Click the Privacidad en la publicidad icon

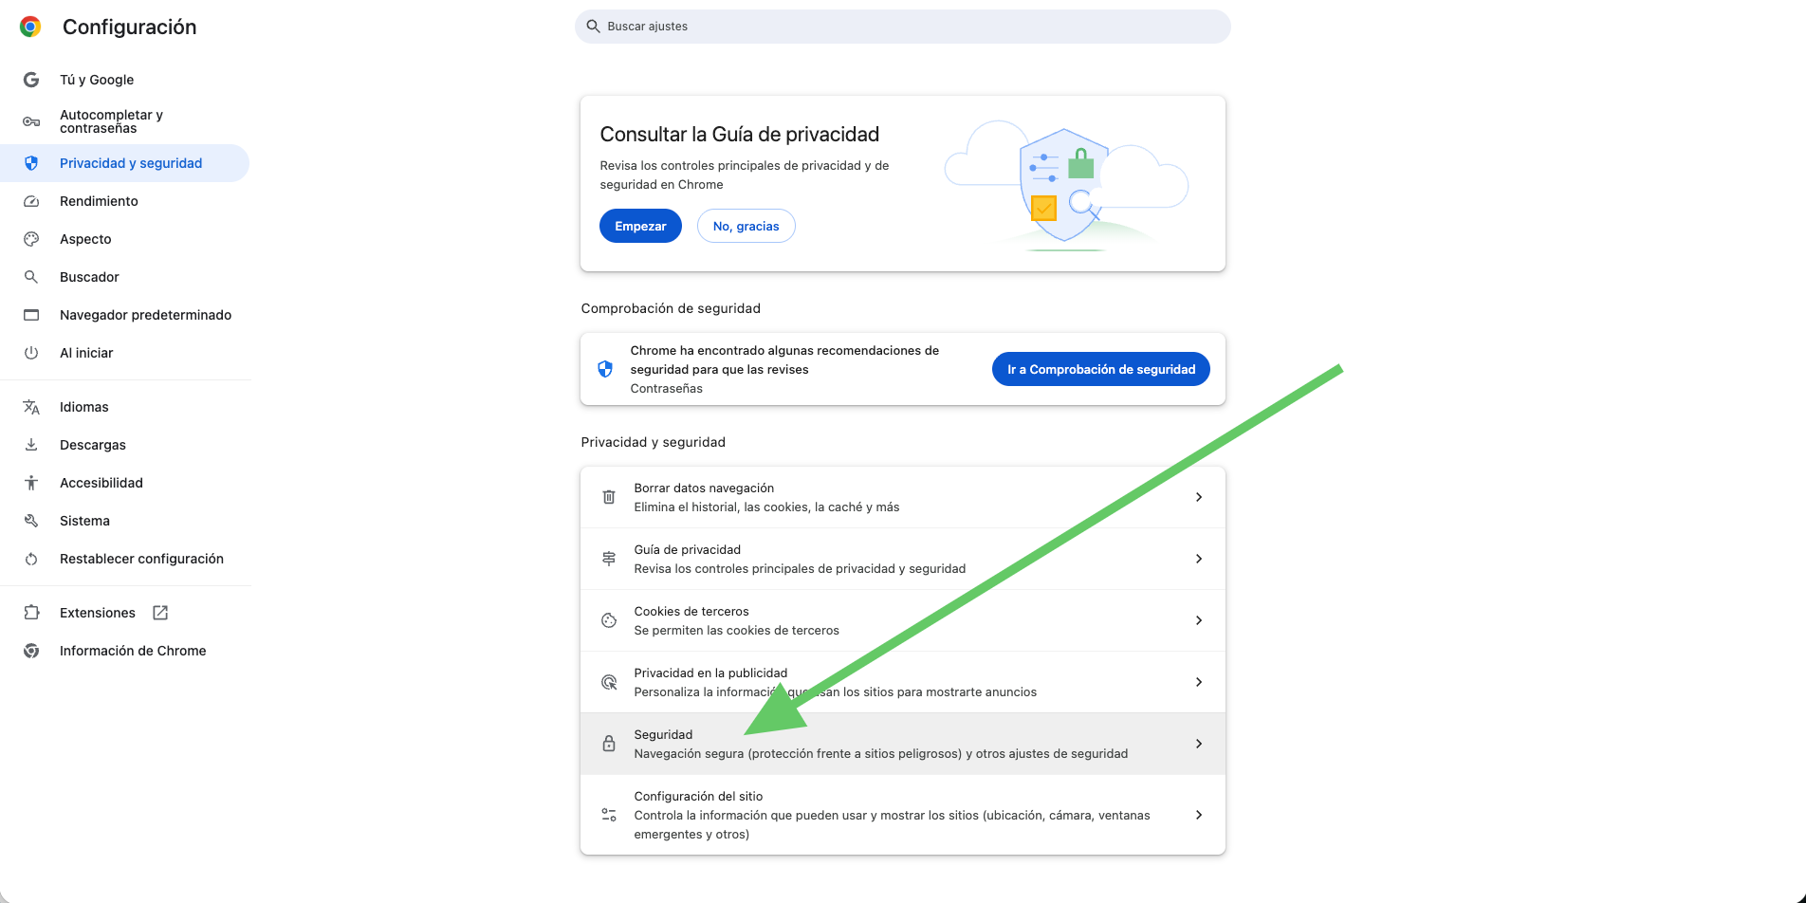pos(609,682)
